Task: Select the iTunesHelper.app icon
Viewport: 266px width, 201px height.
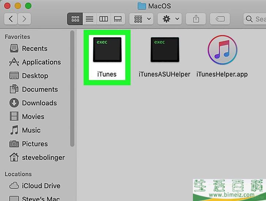Action: (x=223, y=50)
